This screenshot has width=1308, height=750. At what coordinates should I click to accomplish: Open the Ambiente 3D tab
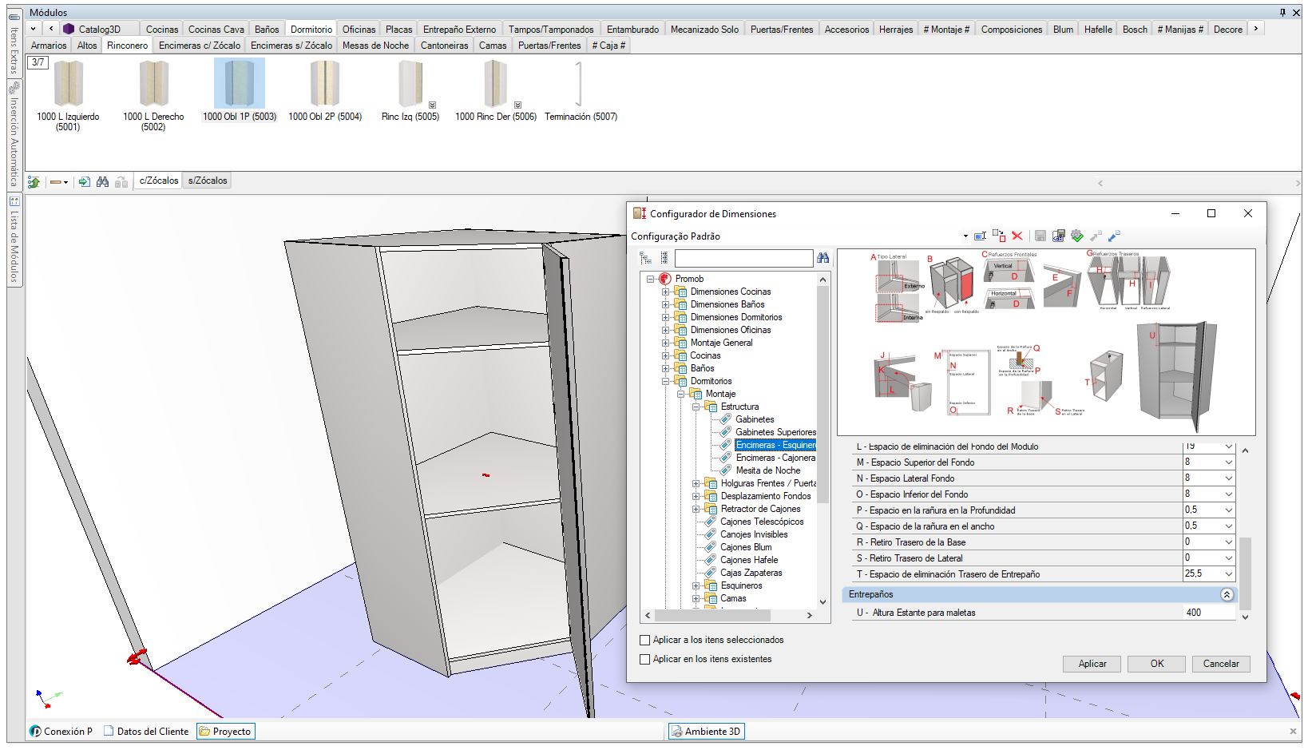click(706, 732)
